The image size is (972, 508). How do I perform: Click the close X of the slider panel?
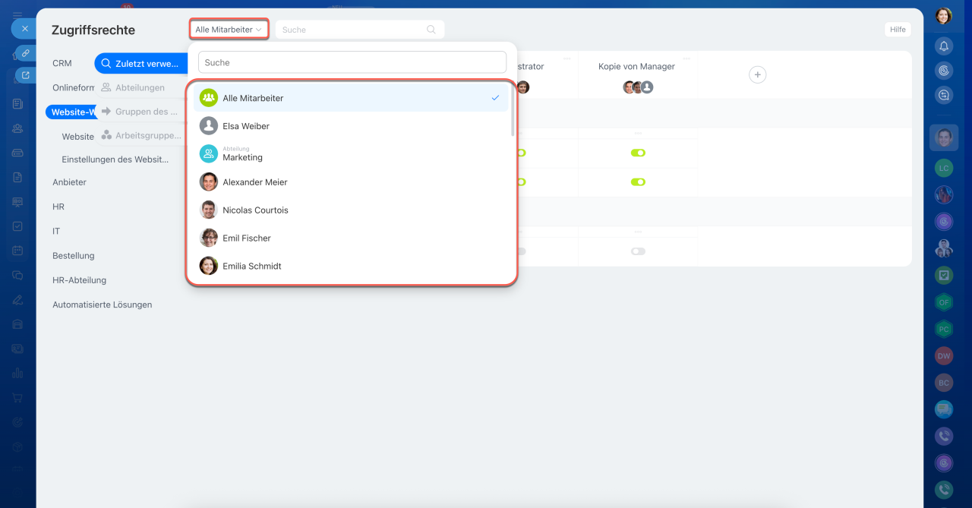pyautogui.click(x=24, y=29)
